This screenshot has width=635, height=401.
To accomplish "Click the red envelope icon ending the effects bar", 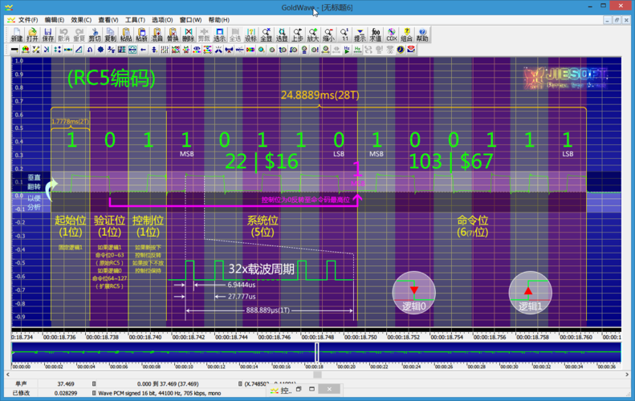I will point(411,50).
